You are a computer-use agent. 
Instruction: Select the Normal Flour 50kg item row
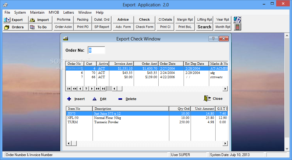147,118
